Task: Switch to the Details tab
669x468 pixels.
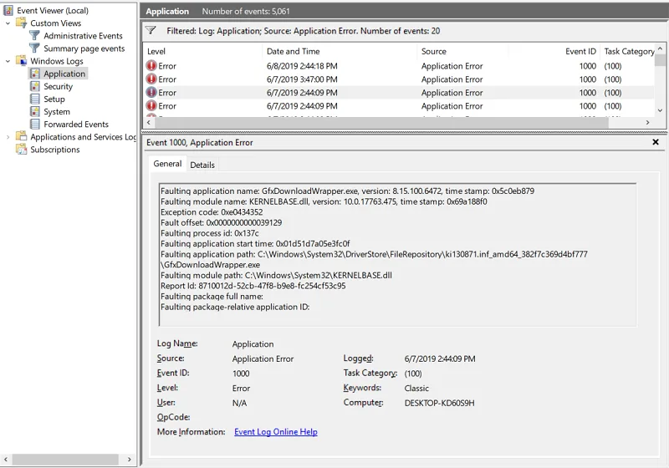Action: (x=202, y=165)
